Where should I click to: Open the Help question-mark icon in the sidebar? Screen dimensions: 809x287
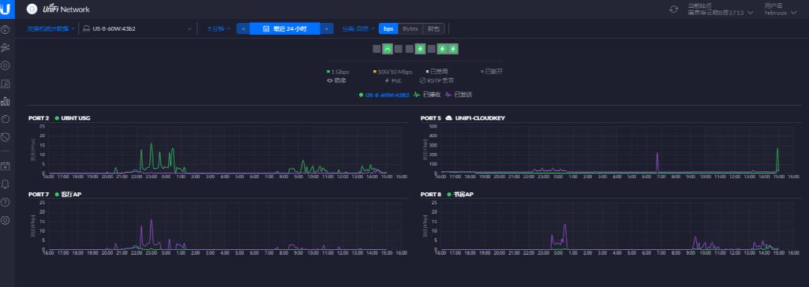click(6, 202)
